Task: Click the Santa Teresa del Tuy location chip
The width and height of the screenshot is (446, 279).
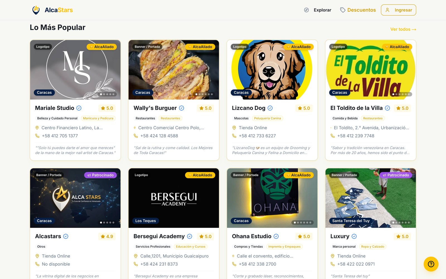Action: (x=351, y=221)
